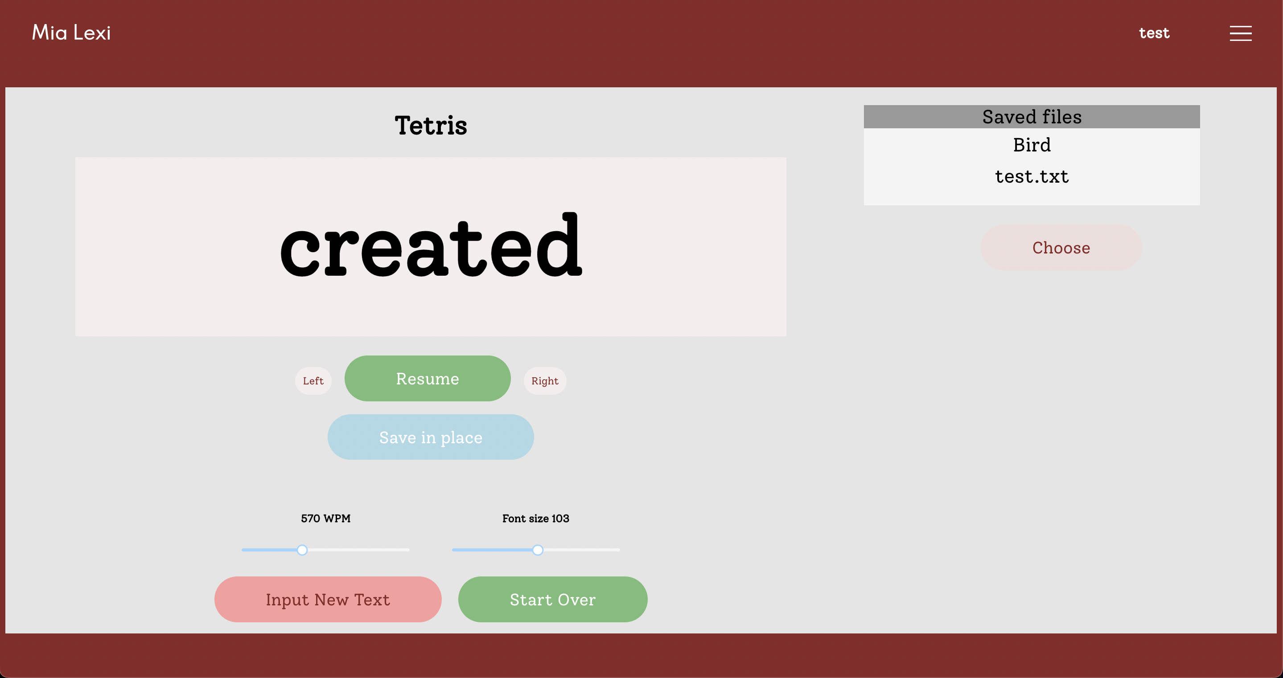
Task: Click the 570 WPM label
Action: pos(326,518)
